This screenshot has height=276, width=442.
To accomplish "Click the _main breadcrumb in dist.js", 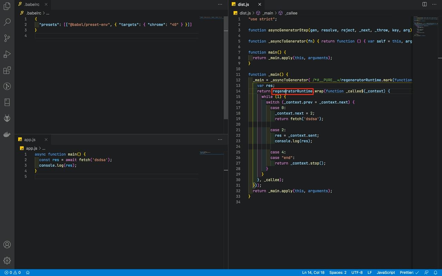I will 267,13.
